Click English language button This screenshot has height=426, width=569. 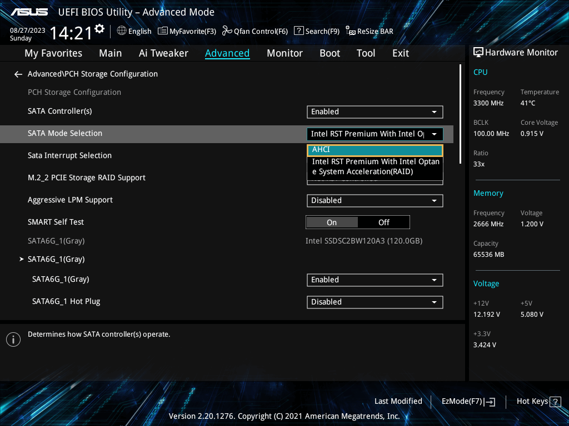coord(134,31)
